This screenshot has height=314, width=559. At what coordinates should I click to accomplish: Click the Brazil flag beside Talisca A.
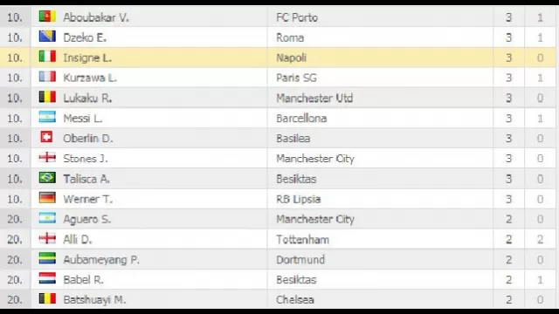click(x=47, y=177)
